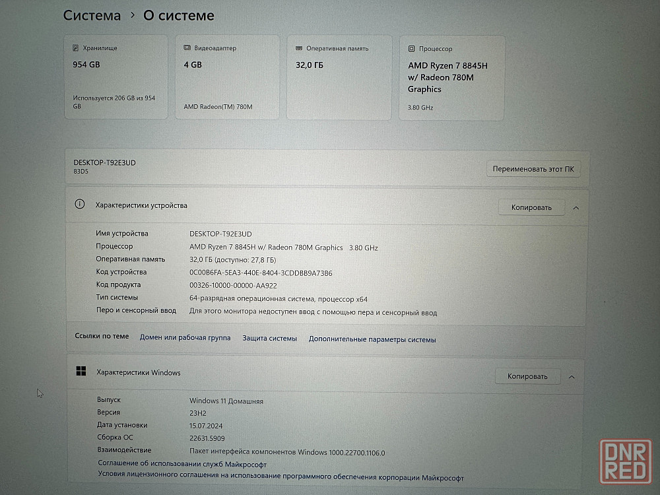The height and width of the screenshot is (495, 660).
Task: Click the Код устройства value text
Action: [261, 273]
